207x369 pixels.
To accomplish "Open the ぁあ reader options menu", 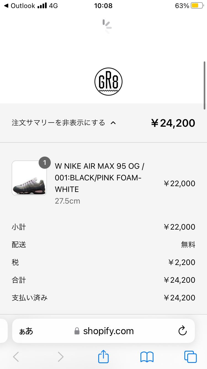I will [26, 331].
